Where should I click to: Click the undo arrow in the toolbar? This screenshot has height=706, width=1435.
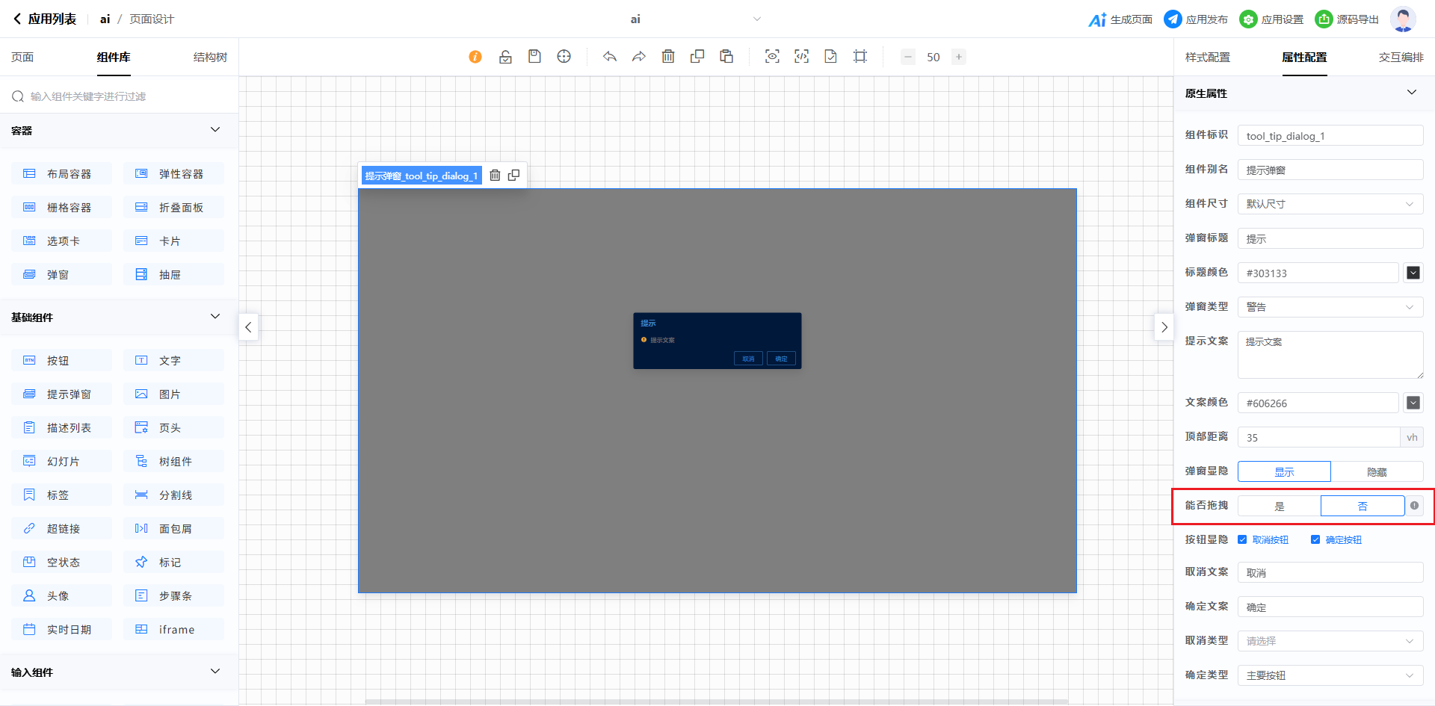pyautogui.click(x=610, y=57)
